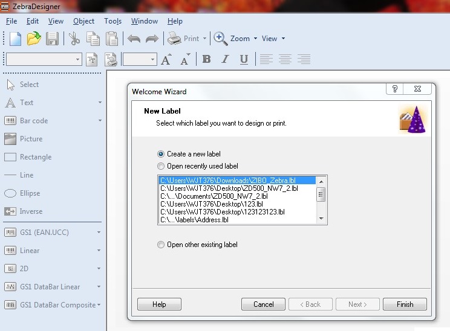Expand the Zoom dropdown arrow

(x=255, y=39)
